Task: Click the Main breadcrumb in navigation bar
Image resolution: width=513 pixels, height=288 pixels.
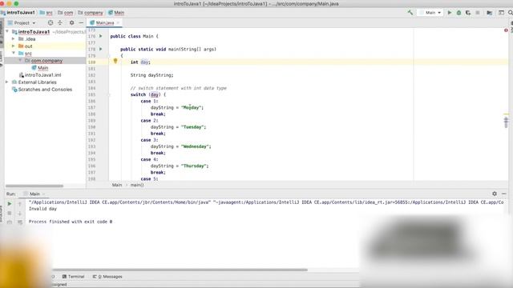Action: point(116,13)
